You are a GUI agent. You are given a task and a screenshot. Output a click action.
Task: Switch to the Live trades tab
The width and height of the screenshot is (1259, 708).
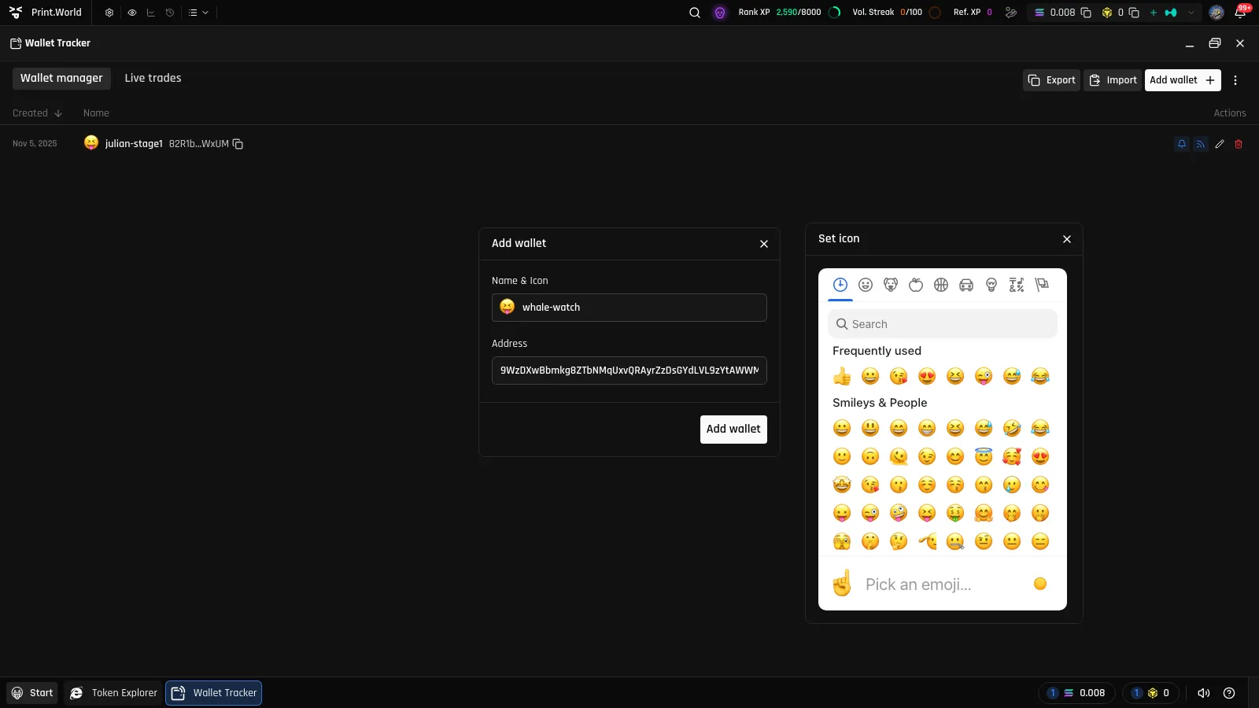pos(153,78)
